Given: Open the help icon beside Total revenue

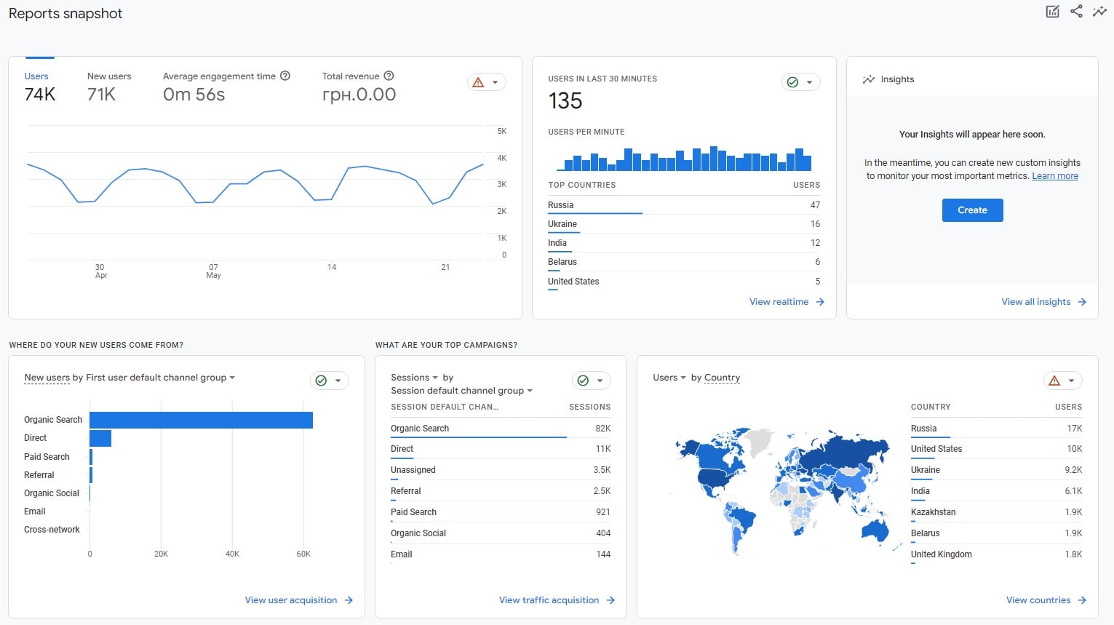Looking at the screenshot, I should (389, 76).
